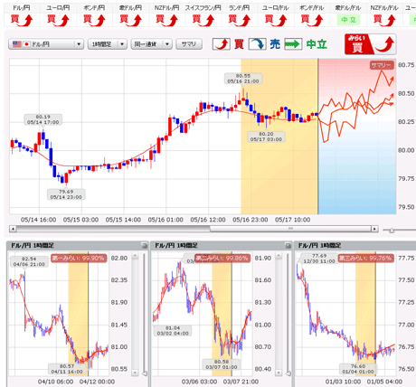Click the 81.04 03/02 04:00 marker
This screenshot has height=387, width=416.
point(173,331)
